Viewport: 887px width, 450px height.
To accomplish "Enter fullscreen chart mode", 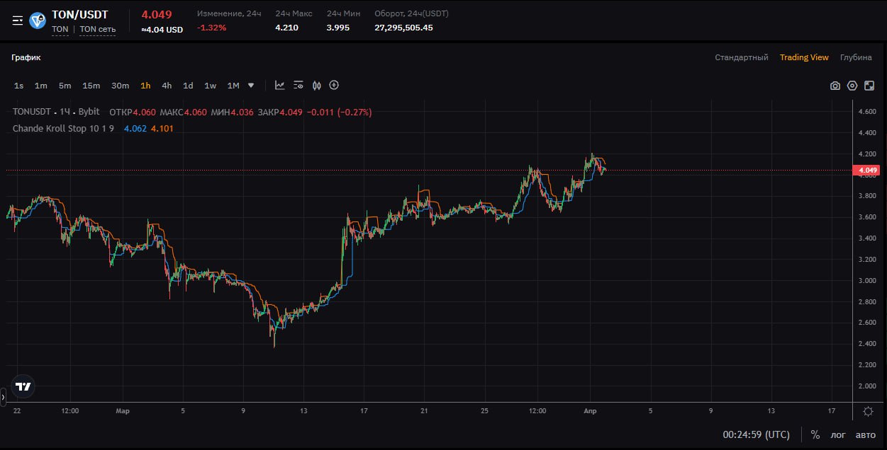I will point(869,86).
